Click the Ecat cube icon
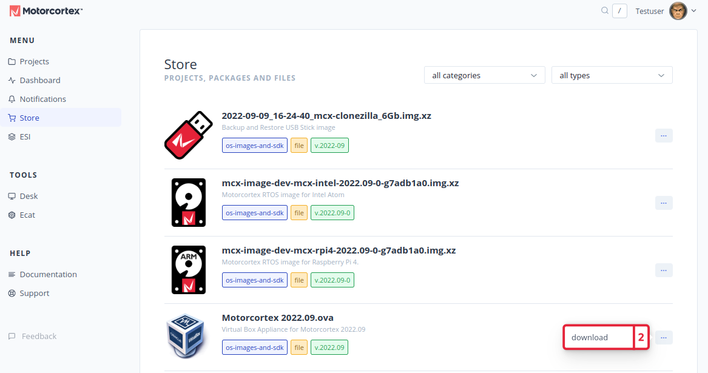The image size is (708, 373). 12,215
